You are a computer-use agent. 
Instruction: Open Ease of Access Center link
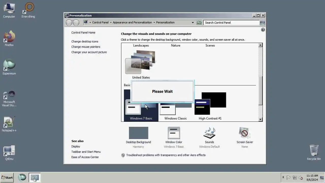click(x=85, y=157)
